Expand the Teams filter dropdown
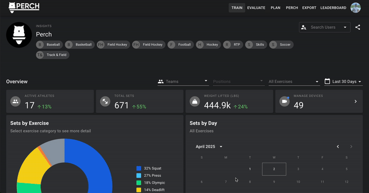Screen dimensions: 369x193 pos(183,82)
